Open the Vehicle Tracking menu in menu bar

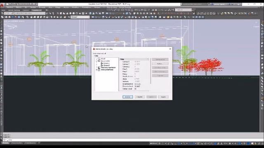tap(125, 7)
